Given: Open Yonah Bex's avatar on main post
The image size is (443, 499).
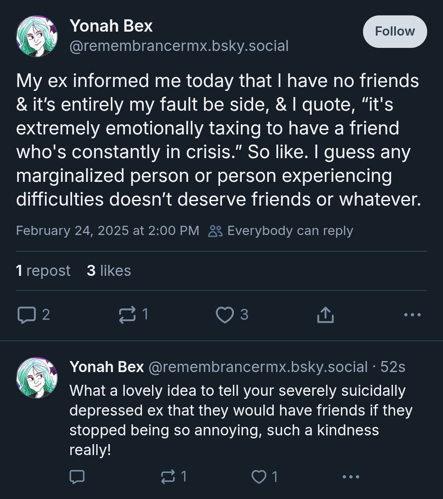Looking at the screenshot, I should pyautogui.click(x=37, y=36).
